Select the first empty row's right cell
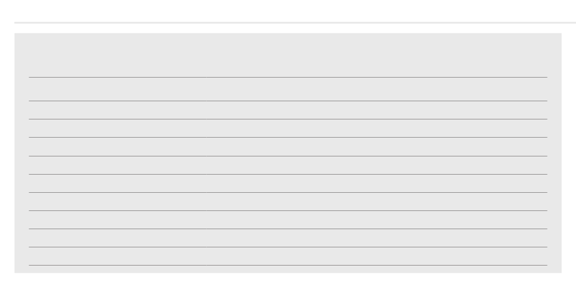The width and height of the screenshot is (576, 288). click(x=377, y=89)
